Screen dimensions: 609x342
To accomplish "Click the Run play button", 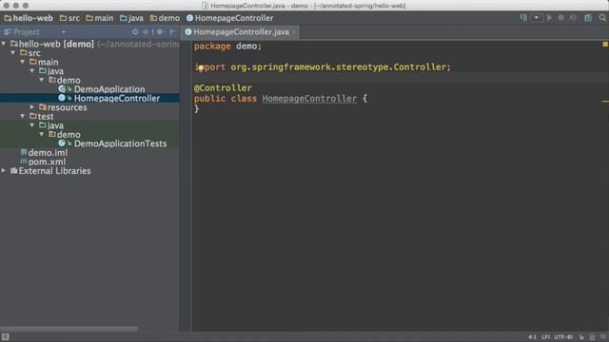I will [550, 18].
